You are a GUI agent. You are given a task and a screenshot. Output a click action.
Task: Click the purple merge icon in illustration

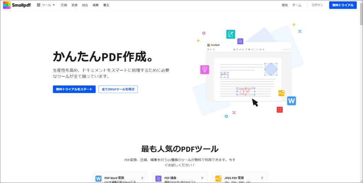[x=240, y=41]
